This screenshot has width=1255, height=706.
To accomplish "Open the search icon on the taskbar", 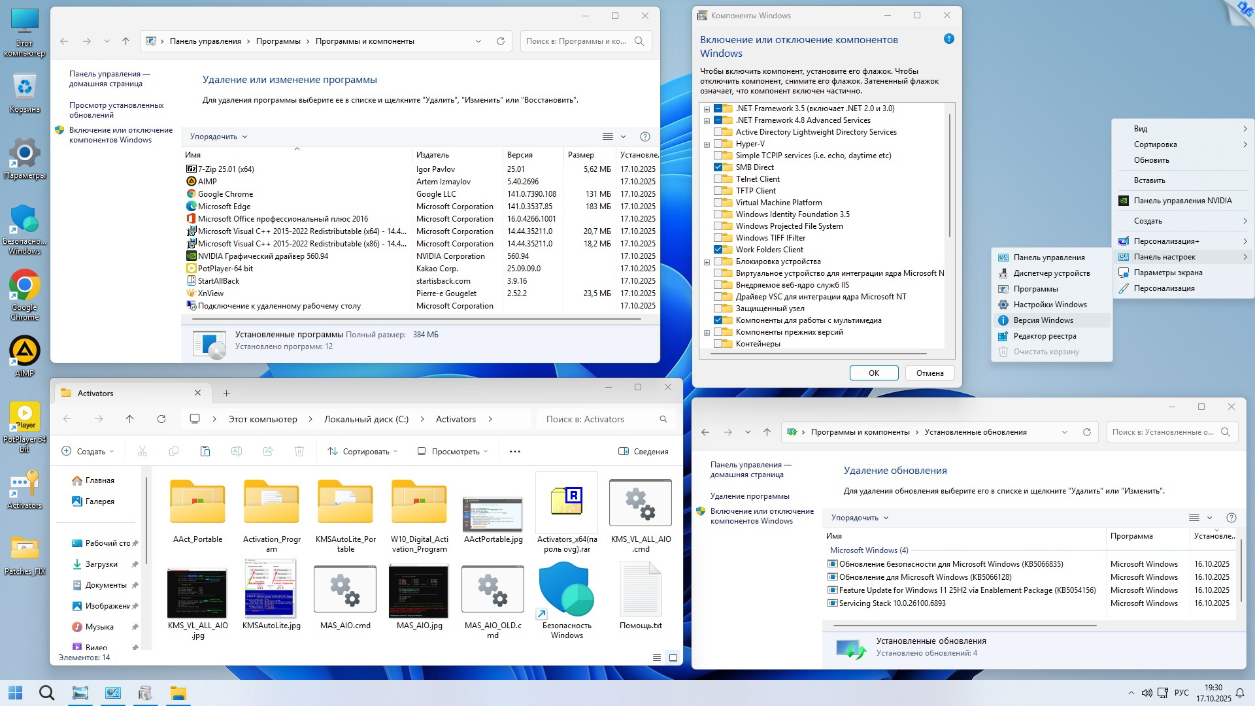I will pos(46,693).
